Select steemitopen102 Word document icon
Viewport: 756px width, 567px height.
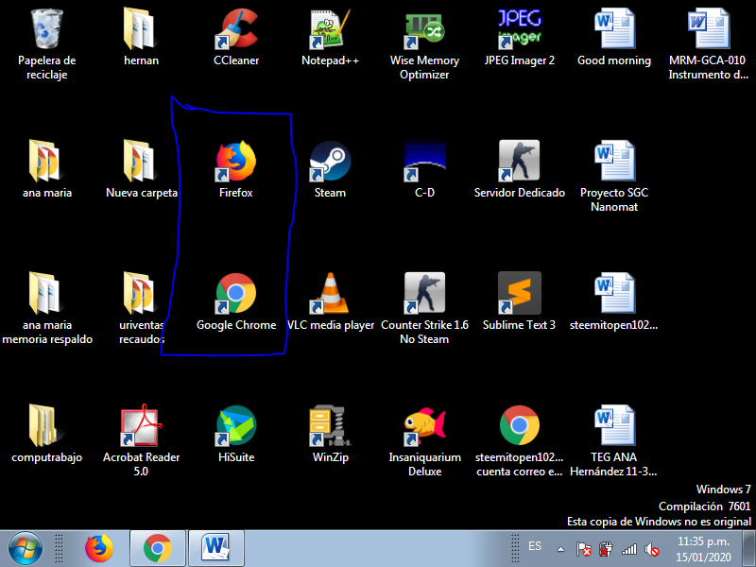[x=613, y=294]
